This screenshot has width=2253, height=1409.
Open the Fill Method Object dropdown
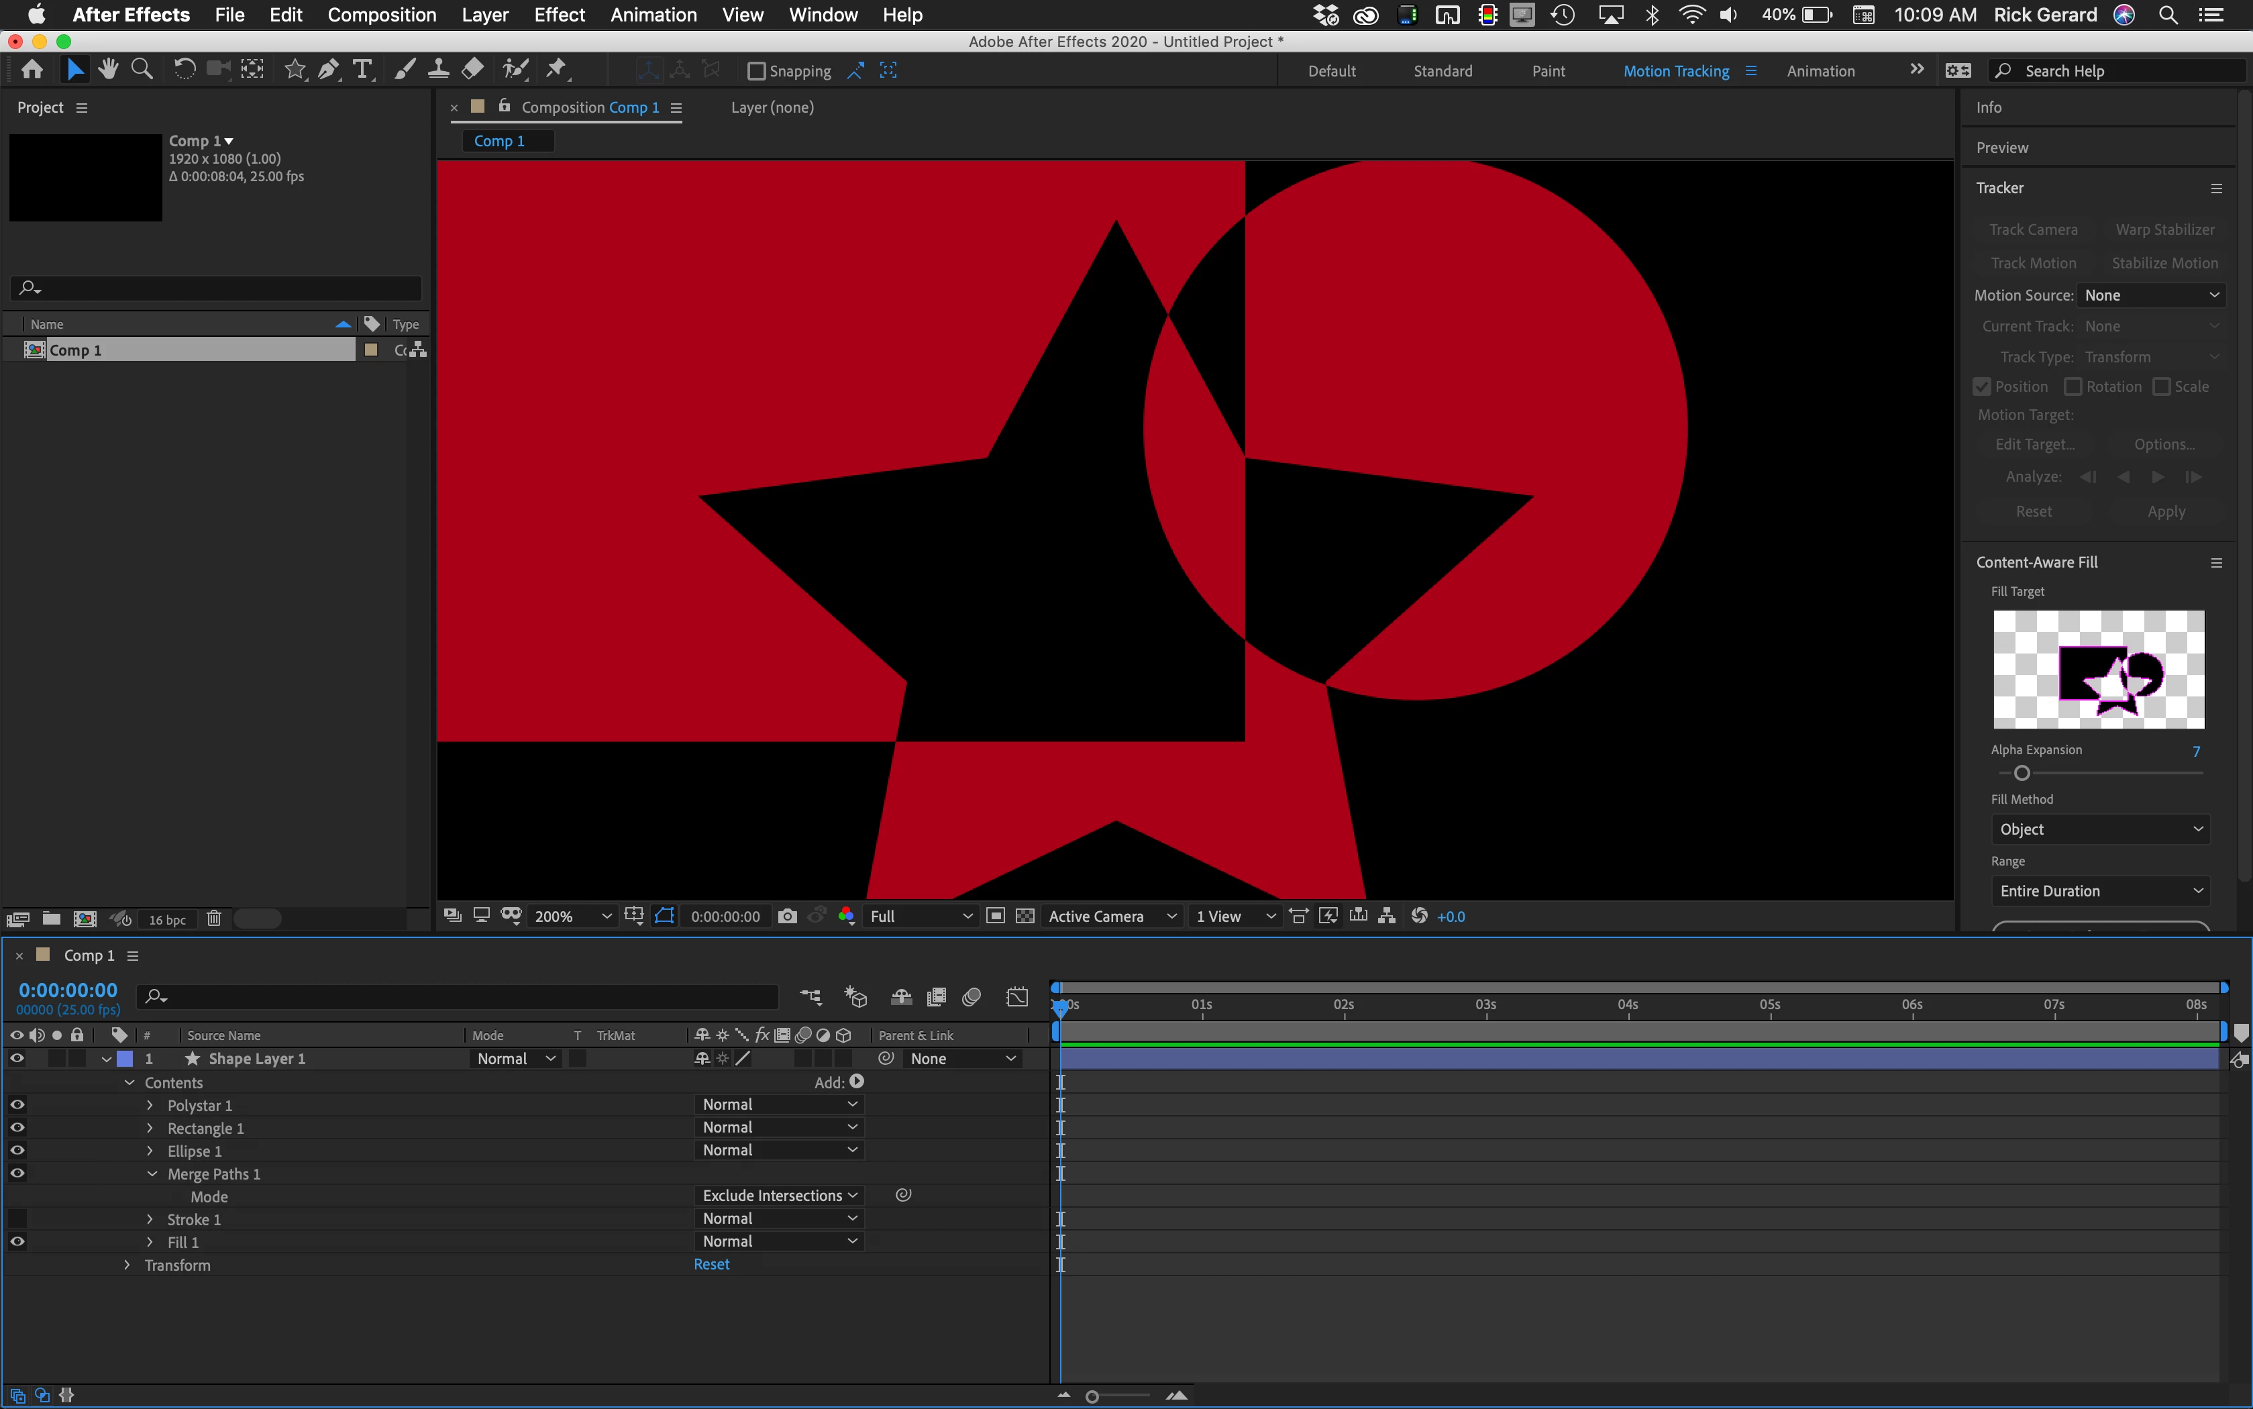pos(2100,829)
